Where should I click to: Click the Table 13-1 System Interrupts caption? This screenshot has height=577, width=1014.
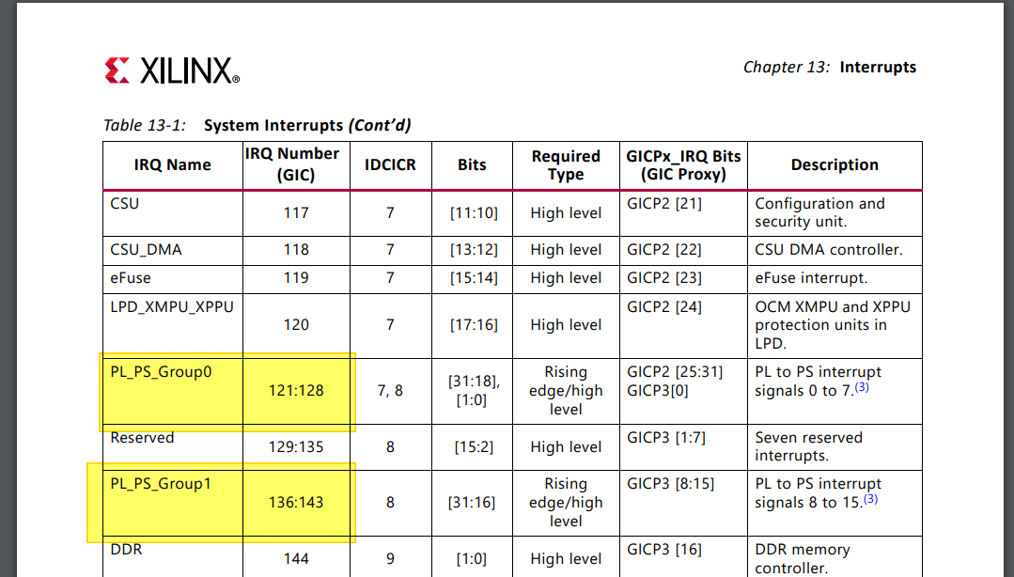coord(257,125)
